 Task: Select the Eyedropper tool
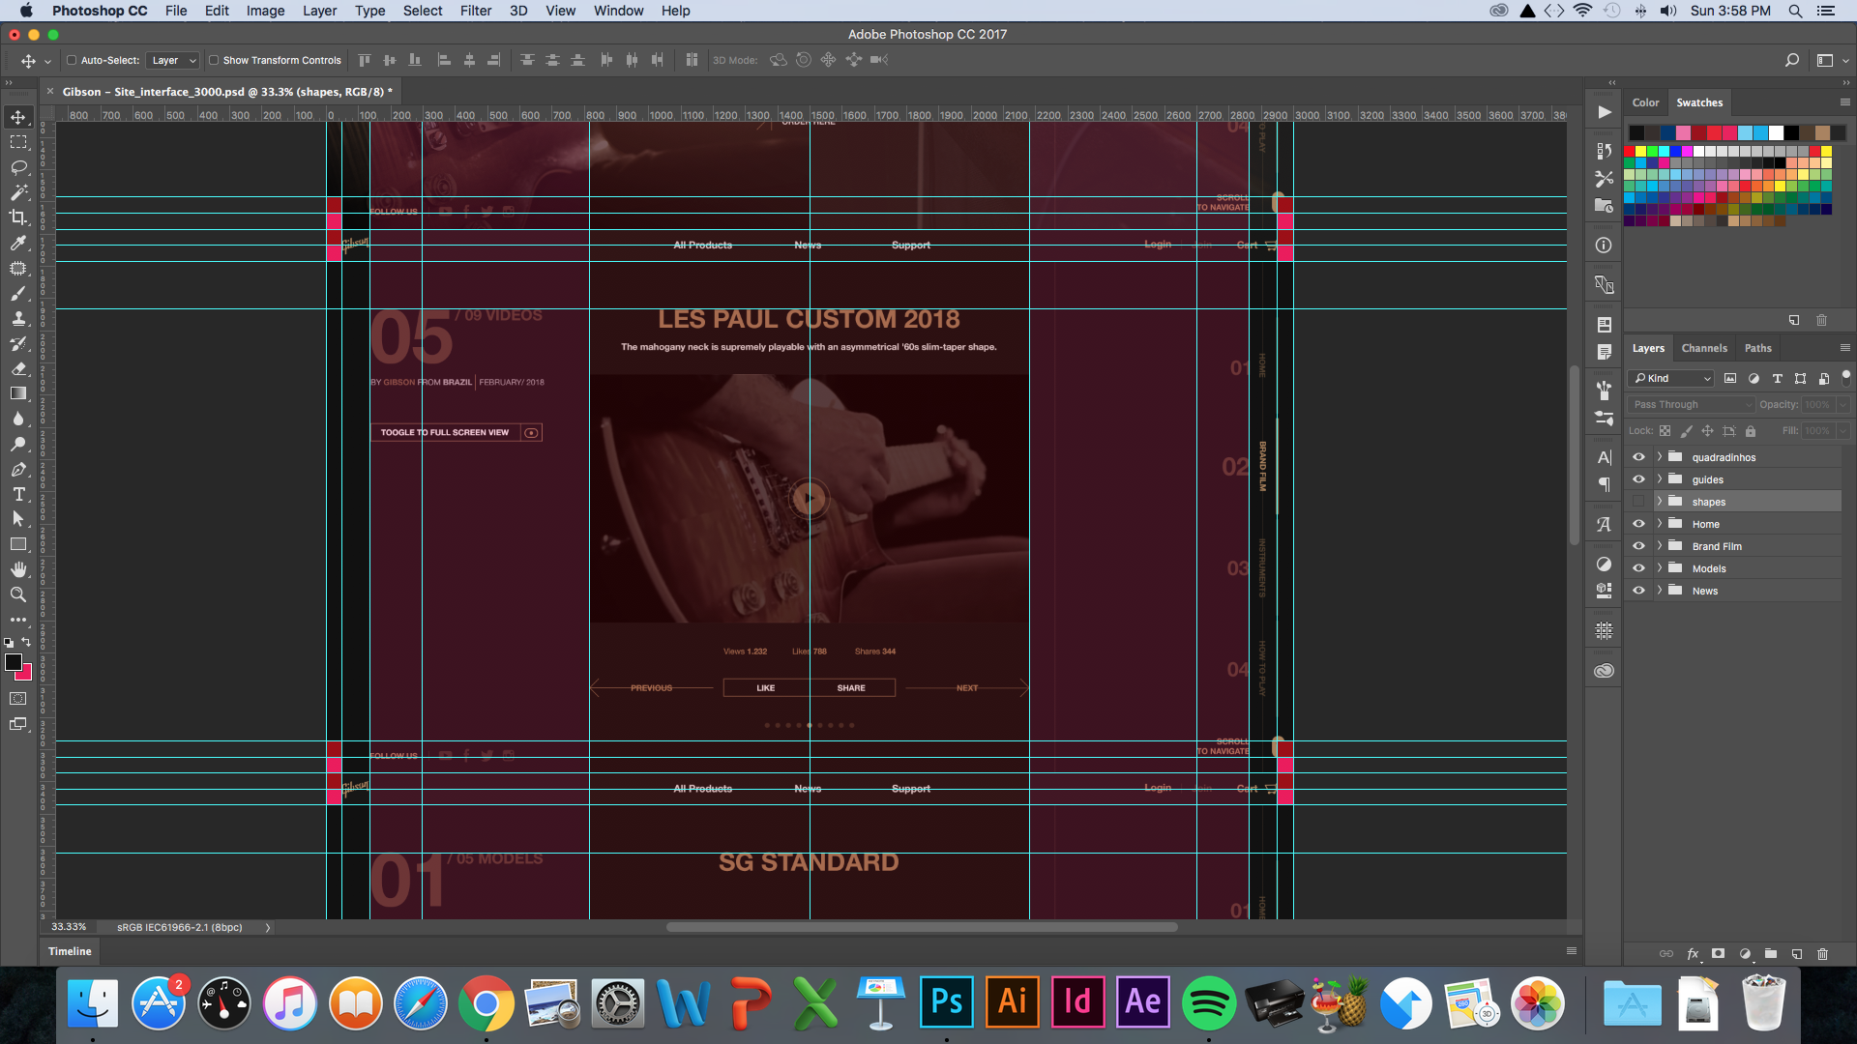tap(18, 243)
